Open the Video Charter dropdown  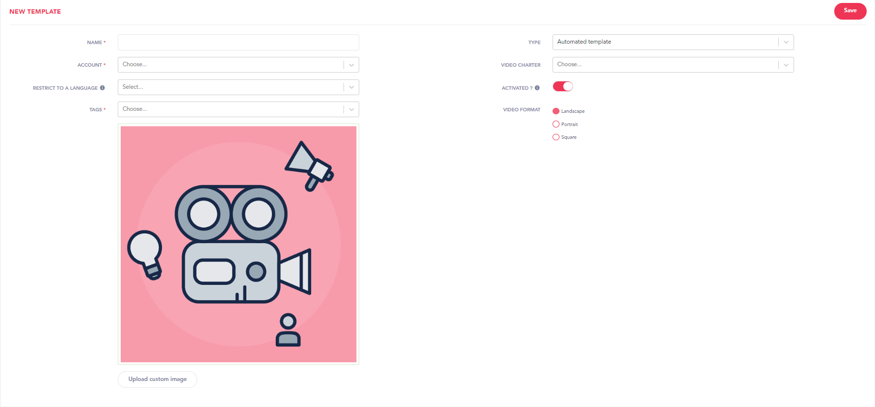click(673, 65)
